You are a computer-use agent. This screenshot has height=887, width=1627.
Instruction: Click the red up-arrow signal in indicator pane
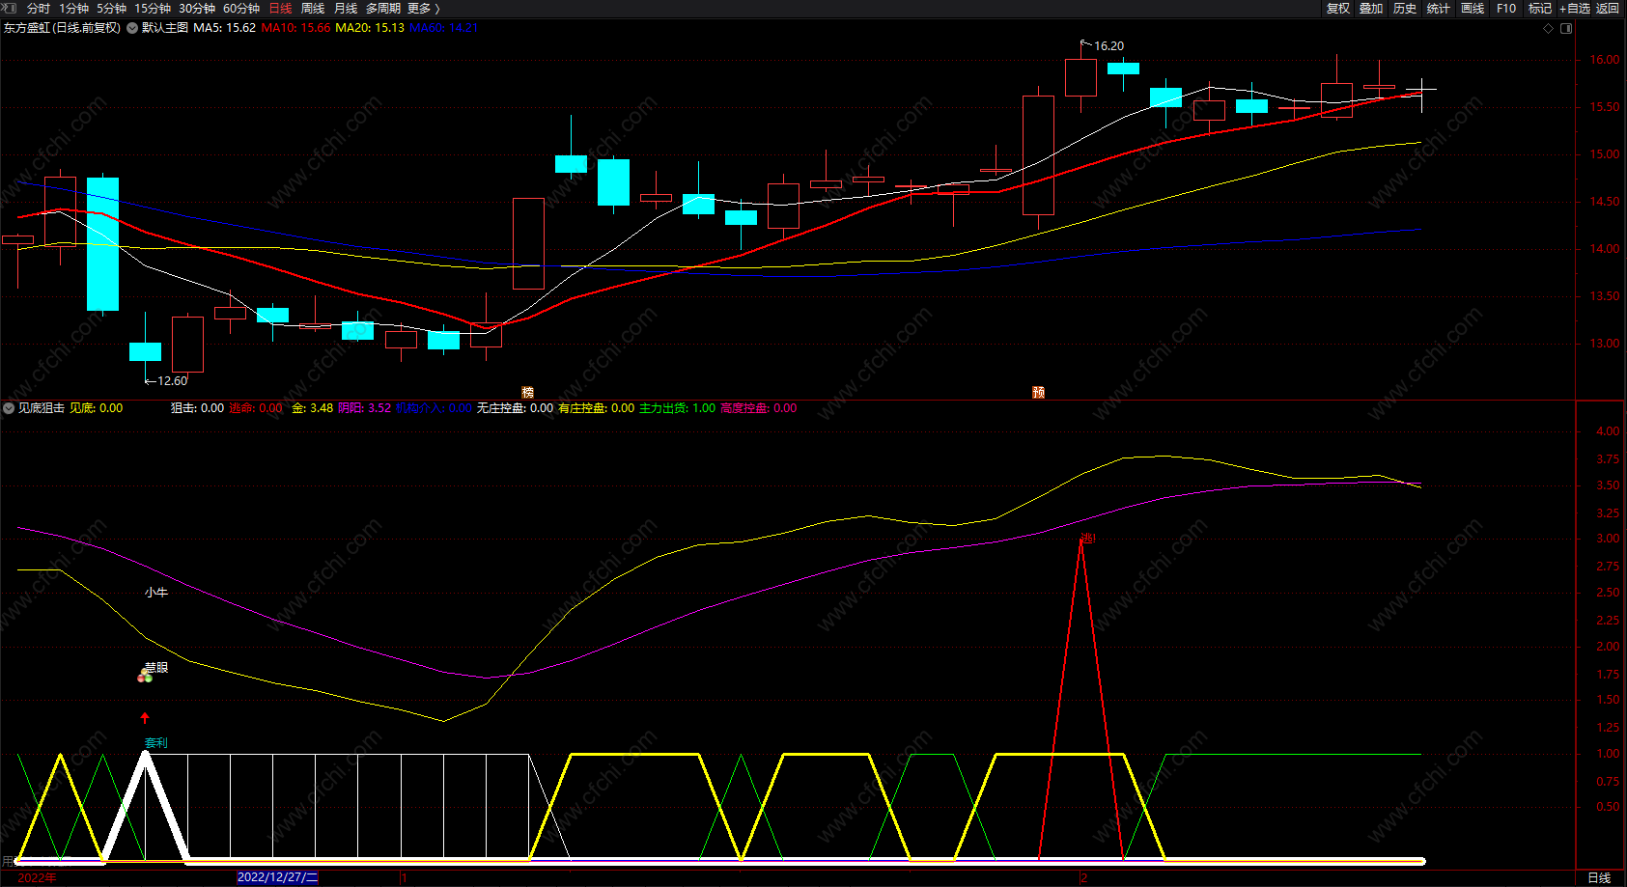(145, 717)
